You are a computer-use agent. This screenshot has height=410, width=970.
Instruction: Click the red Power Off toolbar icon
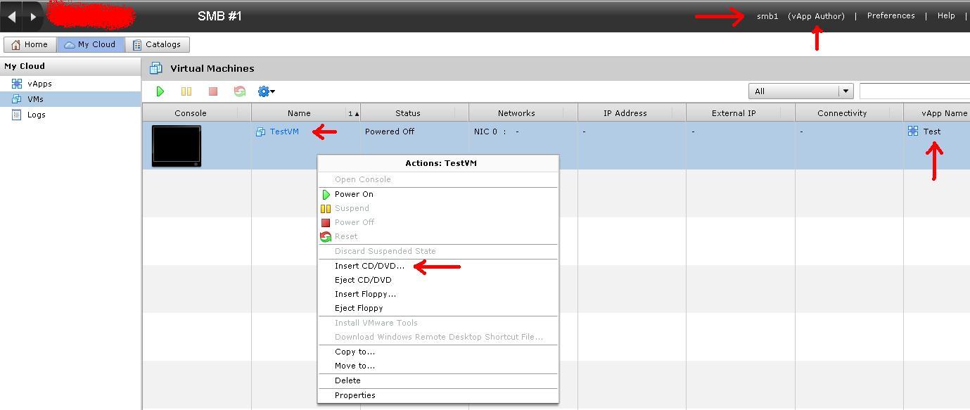[x=213, y=91]
